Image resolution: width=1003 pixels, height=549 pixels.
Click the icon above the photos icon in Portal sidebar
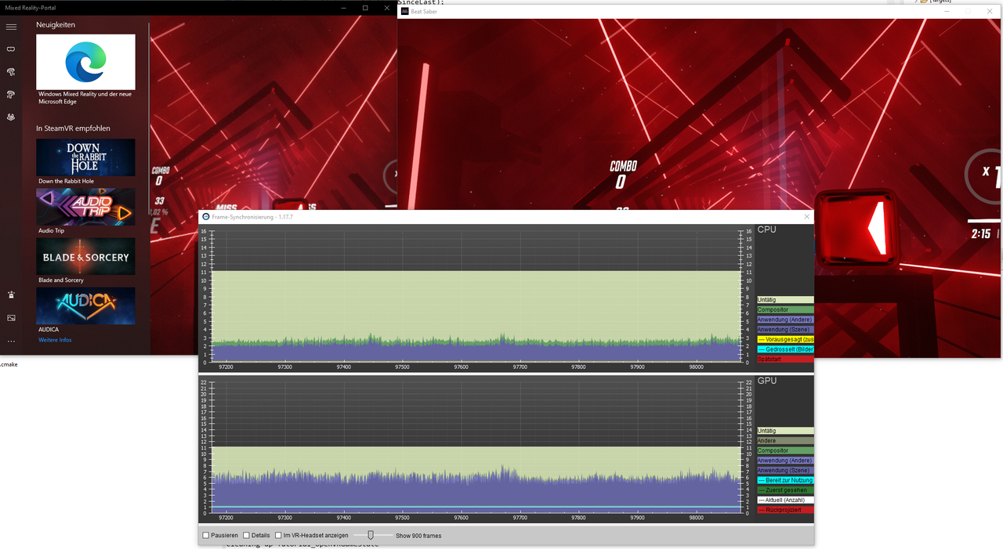(x=11, y=295)
